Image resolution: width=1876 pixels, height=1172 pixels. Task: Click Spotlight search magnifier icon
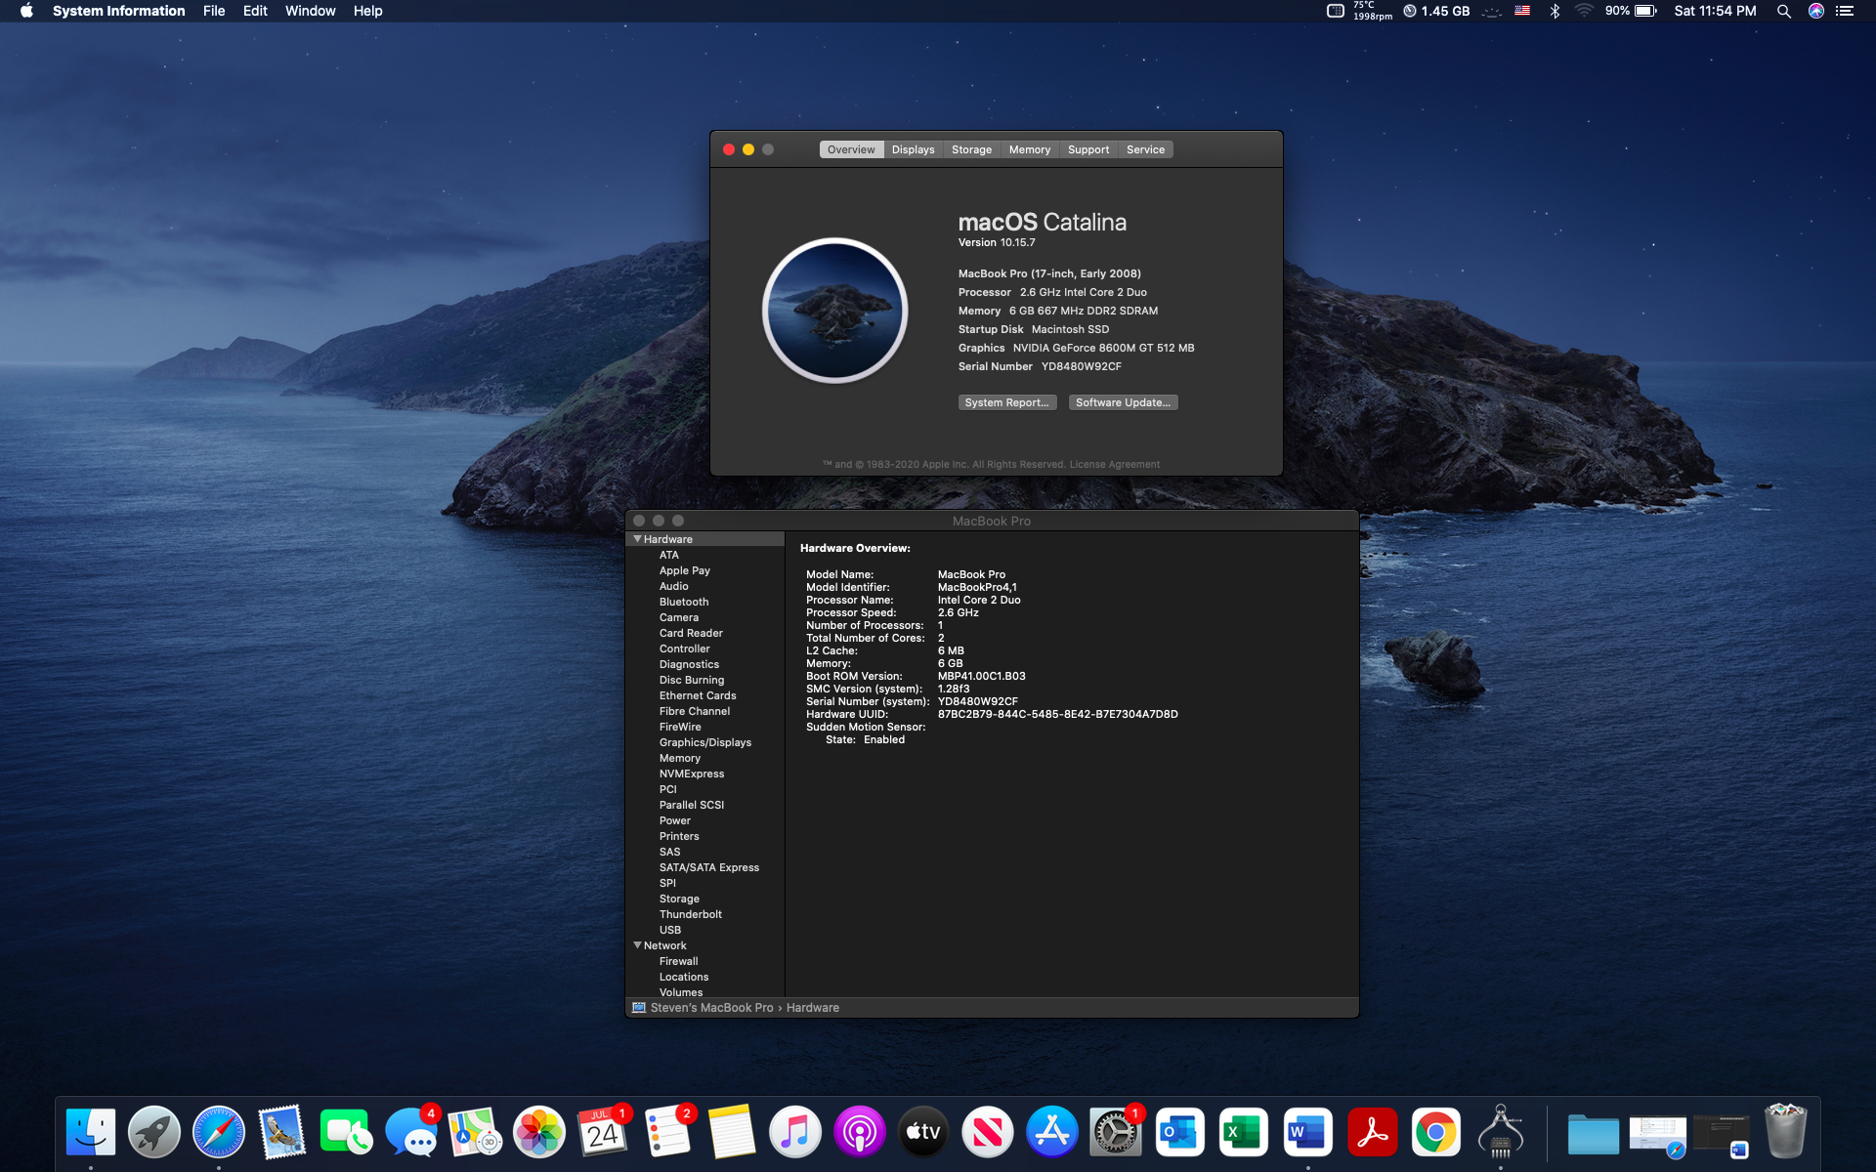(x=1783, y=11)
